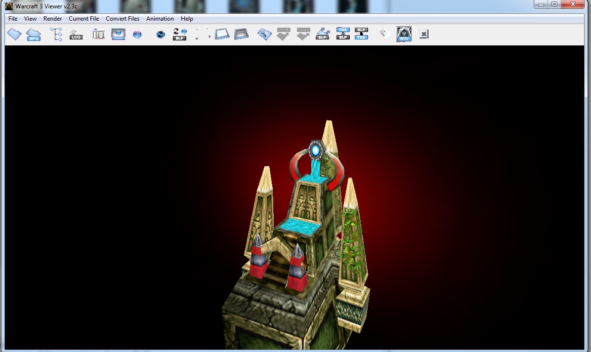Image resolution: width=591 pixels, height=352 pixels.
Task: Convert BLP to TGA toolbar icon
Action: click(x=361, y=34)
